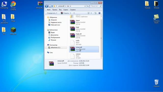163x92 pixels.
Task: Click minecraft archive thumbnail in details pane
Action: click(x=51, y=64)
